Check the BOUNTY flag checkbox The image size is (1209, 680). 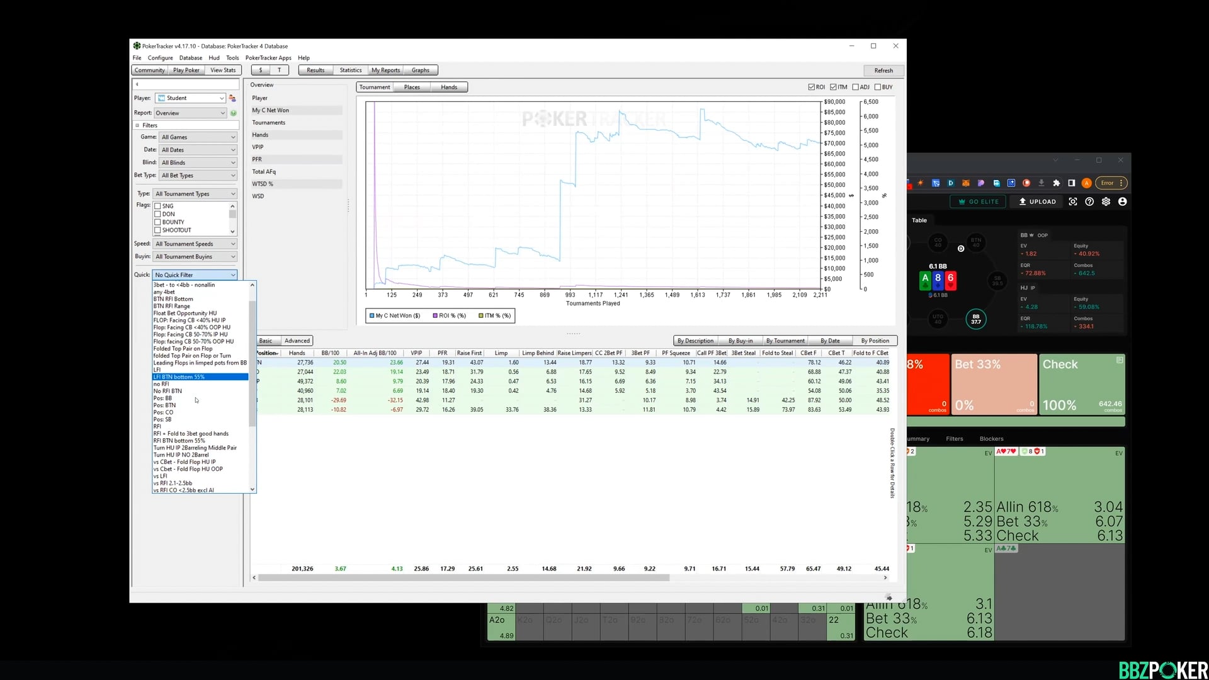click(157, 222)
